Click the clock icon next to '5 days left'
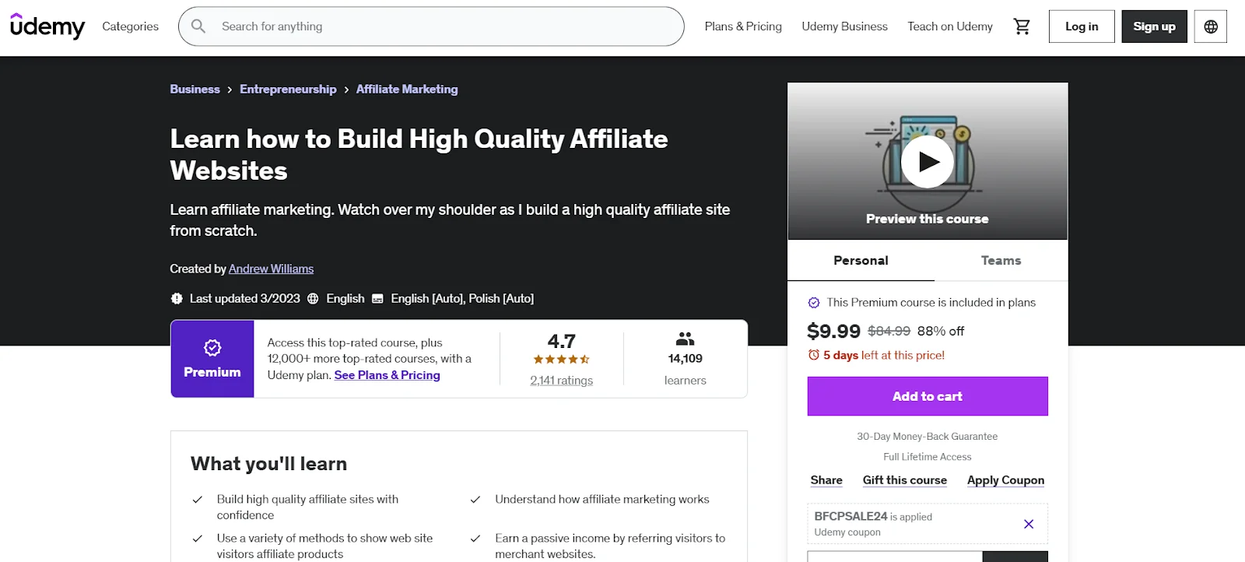Viewport: 1245px width, 562px height. tap(815, 355)
